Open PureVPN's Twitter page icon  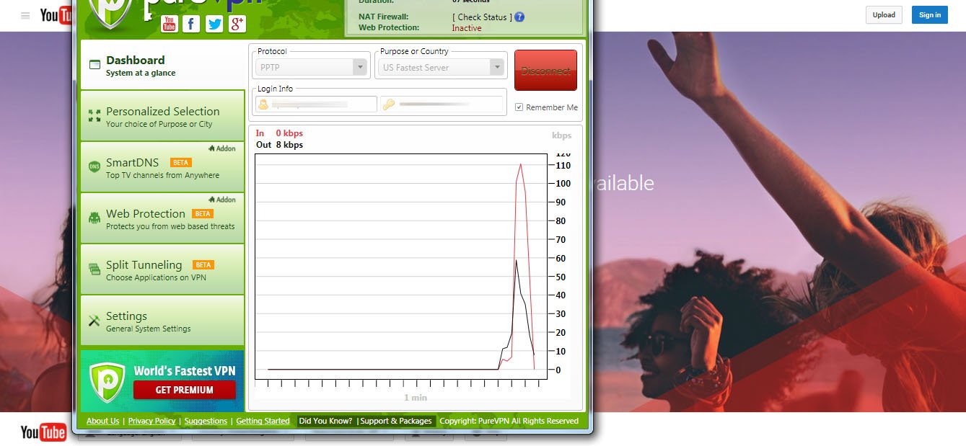(214, 24)
